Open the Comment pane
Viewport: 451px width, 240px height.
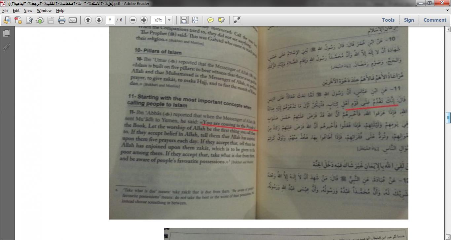435,20
